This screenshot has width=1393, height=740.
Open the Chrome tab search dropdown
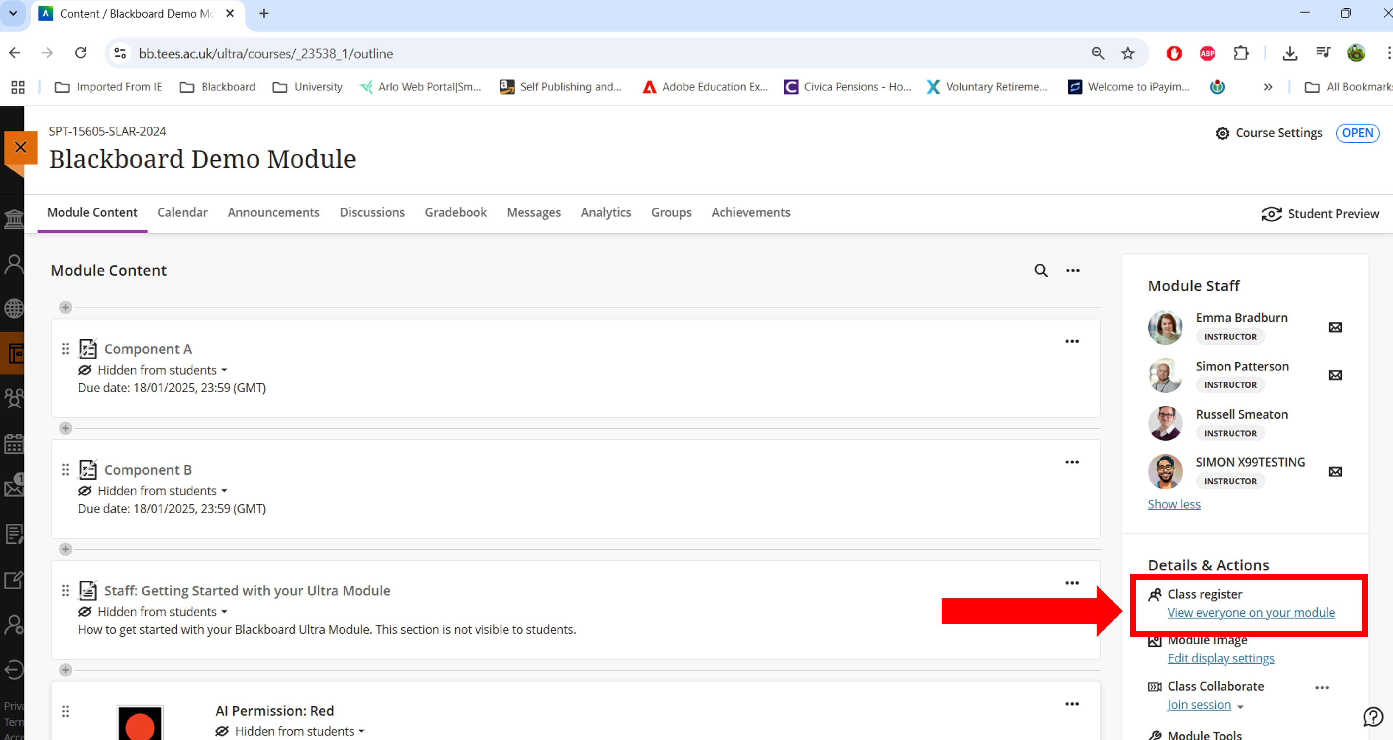tap(13, 13)
